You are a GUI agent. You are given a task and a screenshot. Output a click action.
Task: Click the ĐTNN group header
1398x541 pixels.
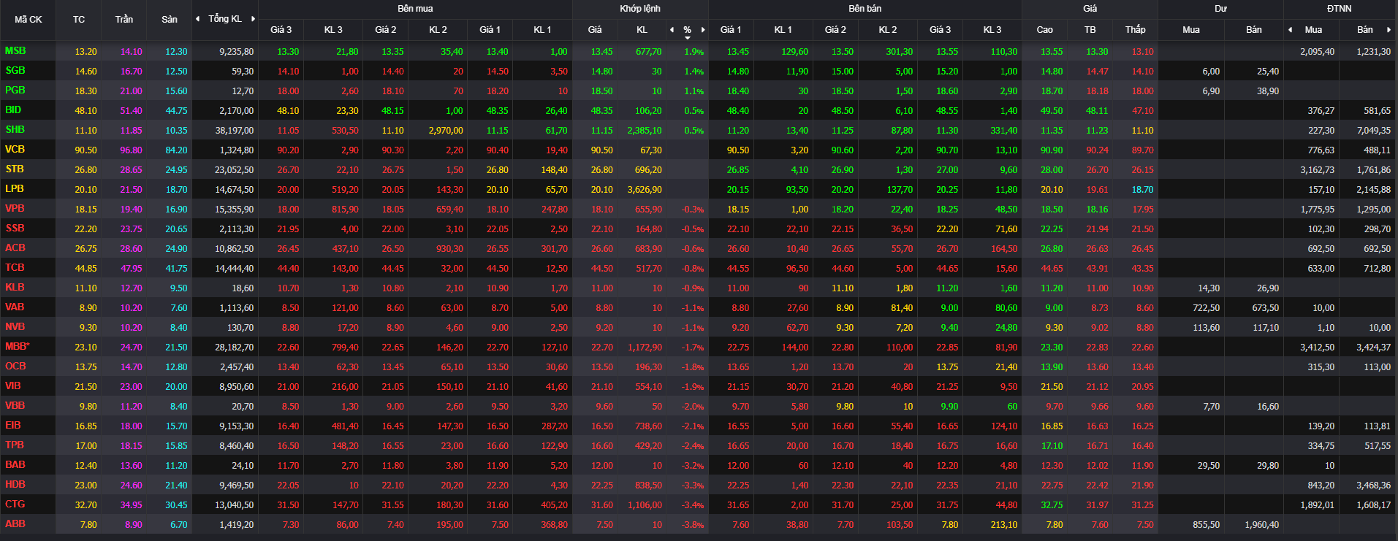click(1340, 9)
